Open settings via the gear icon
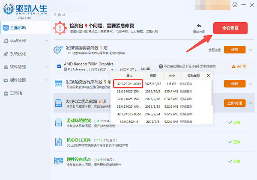The image size is (257, 180). (x=235, y=5)
